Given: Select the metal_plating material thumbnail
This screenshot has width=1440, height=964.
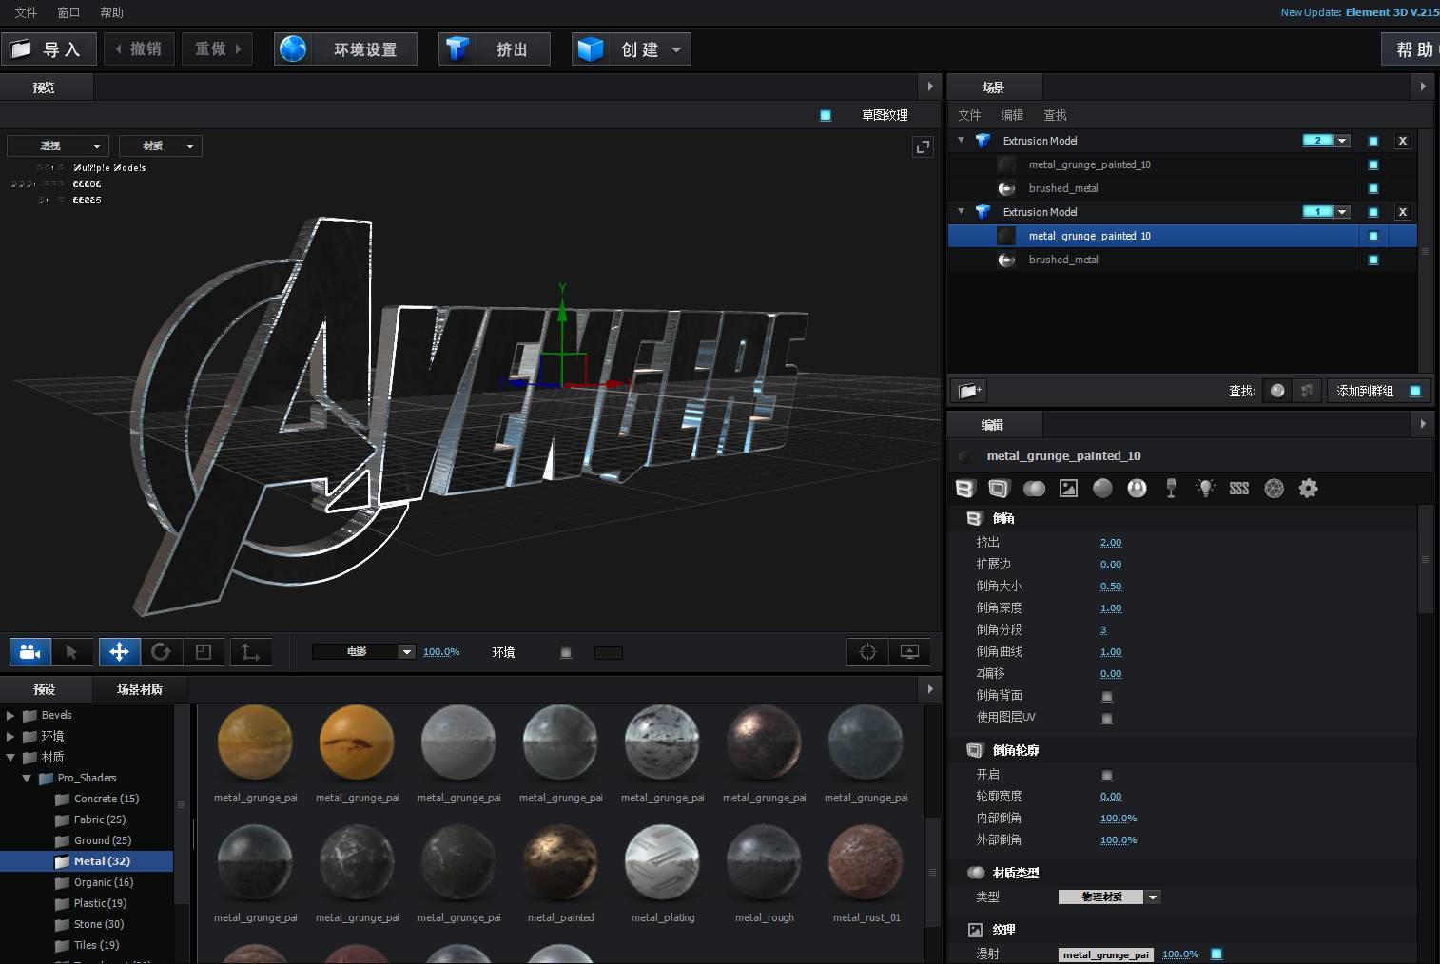Looking at the screenshot, I should click(662, 862).
